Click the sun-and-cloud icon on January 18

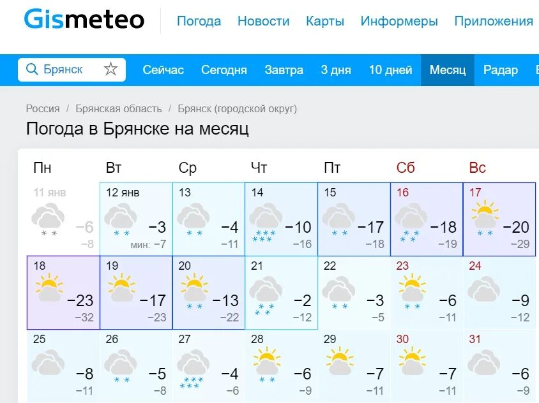pyautogui.click(x=49, y=288)
